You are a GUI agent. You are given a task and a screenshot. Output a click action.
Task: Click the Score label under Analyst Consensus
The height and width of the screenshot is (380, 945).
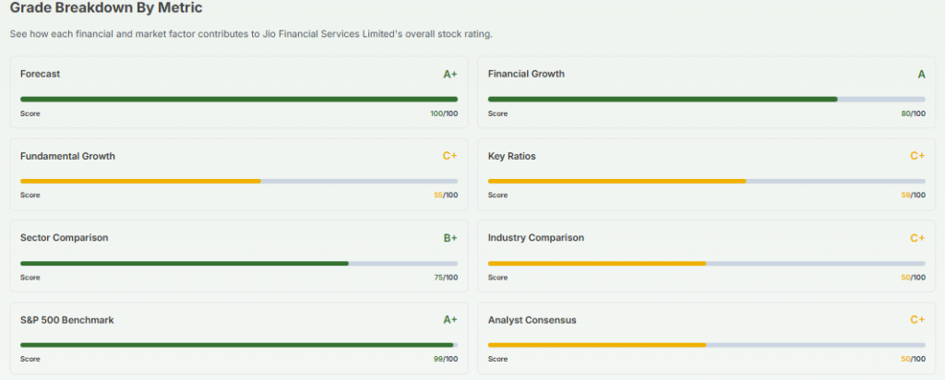497,359
